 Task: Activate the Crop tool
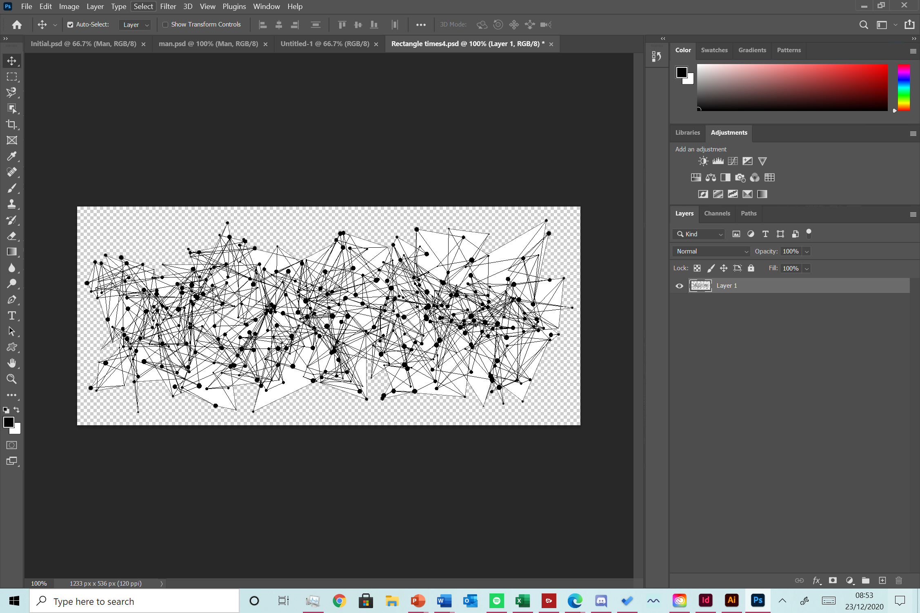[11, 124]
